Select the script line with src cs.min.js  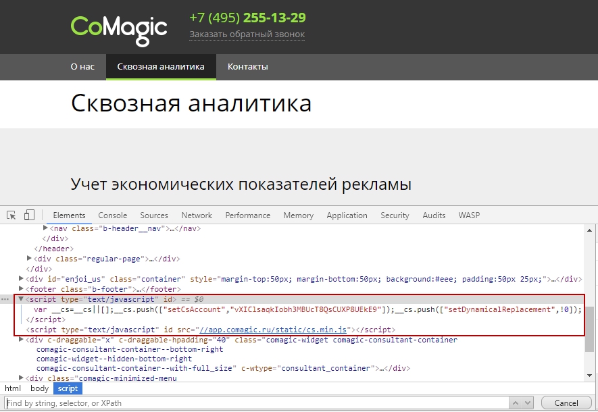[211, 330]
